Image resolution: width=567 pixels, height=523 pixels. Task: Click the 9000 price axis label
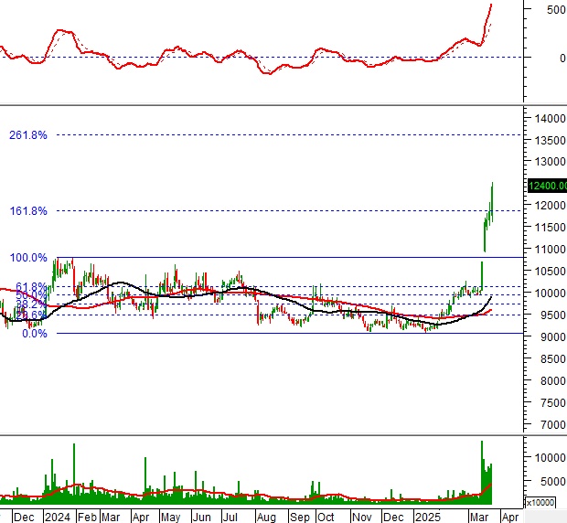[553, 336]
